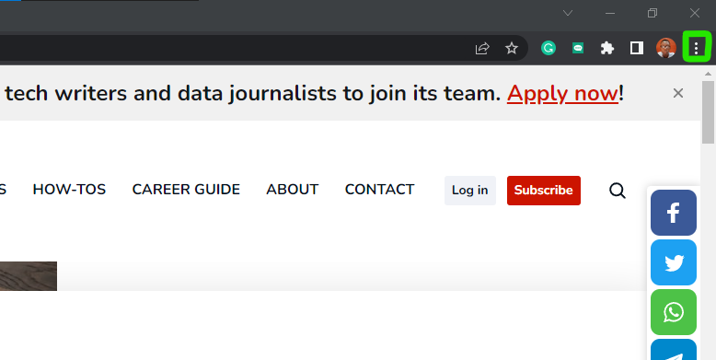Dismiss the announcement banner

678,93
